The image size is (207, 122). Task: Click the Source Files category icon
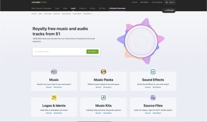tap(153, 98)
